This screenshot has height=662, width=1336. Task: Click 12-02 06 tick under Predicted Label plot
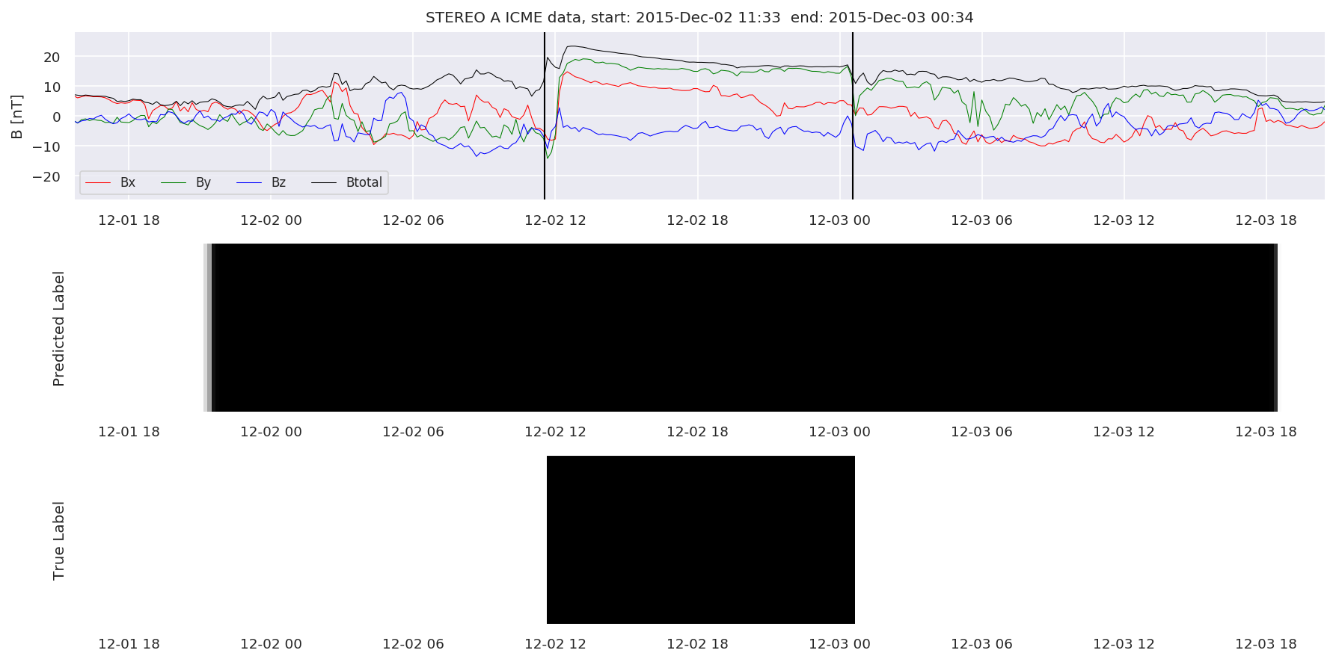click(413, 432)
